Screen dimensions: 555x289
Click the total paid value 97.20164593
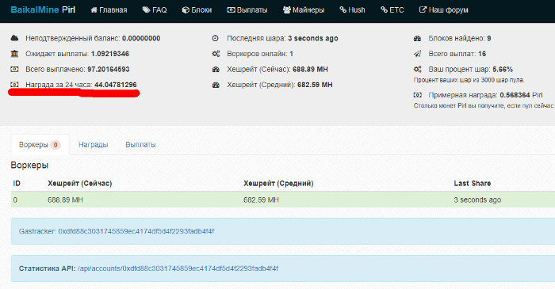109,69
